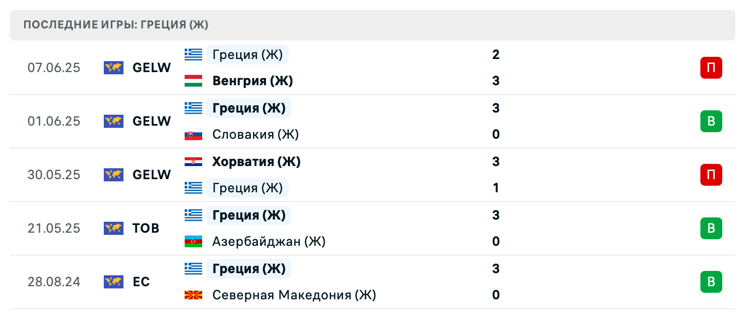Click the Slovakia flag icon
The width and height of the screenshot is (743, 319).
(x=194, y=134)
